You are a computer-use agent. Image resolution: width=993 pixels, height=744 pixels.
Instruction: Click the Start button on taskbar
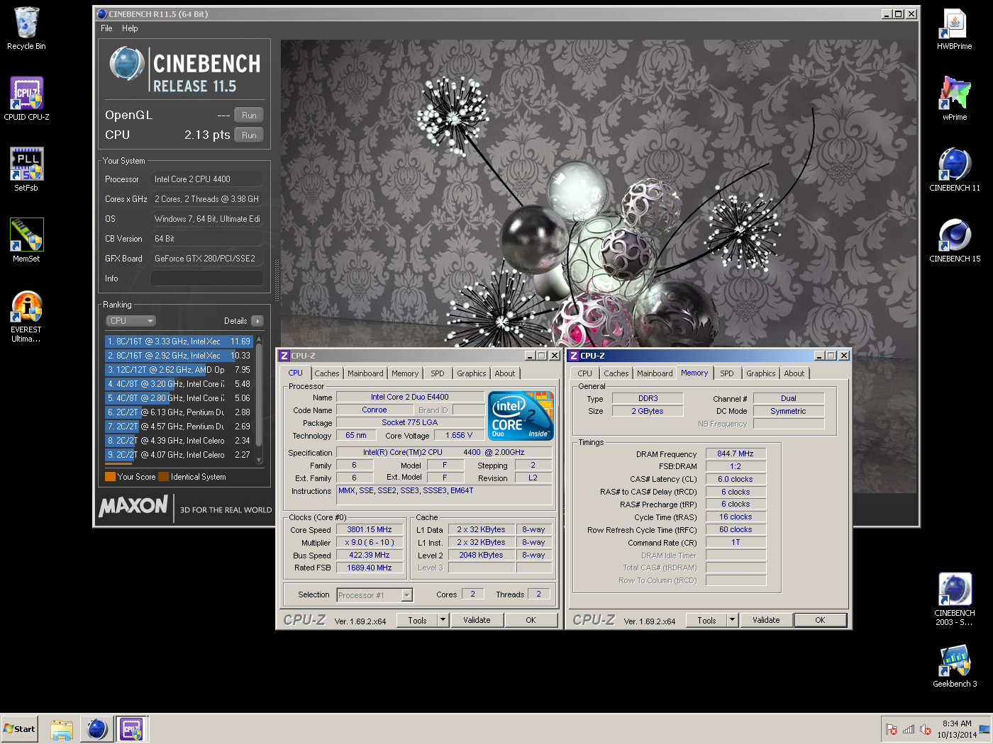(20, 728)
